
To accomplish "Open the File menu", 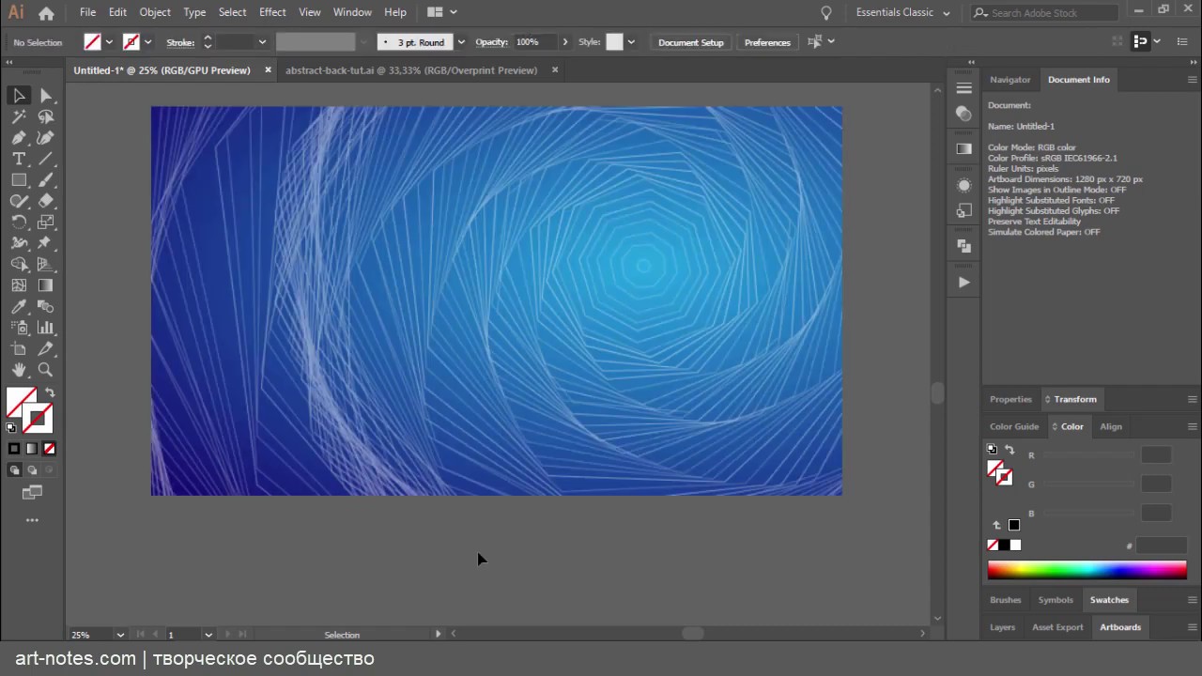I will click(x=87, y=12).
